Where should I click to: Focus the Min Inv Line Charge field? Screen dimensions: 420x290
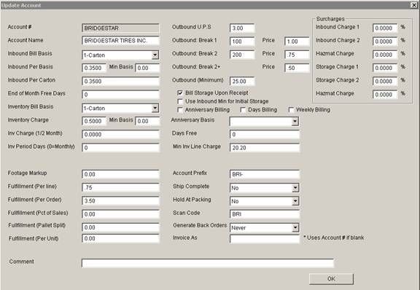[265, 147]
